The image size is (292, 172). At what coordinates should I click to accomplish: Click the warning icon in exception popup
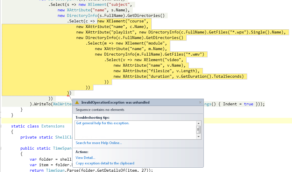pyautogui.click(x=77, y=102)
